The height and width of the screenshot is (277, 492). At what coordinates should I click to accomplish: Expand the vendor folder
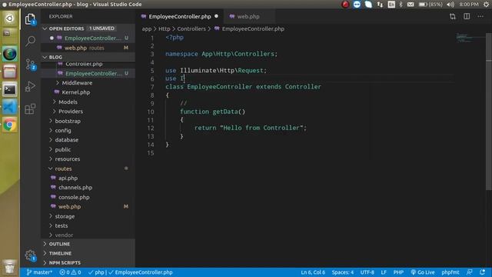[x=64, y=235]
